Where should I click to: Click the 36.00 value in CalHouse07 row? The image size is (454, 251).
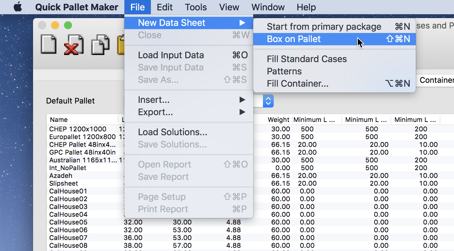point(133,238)
